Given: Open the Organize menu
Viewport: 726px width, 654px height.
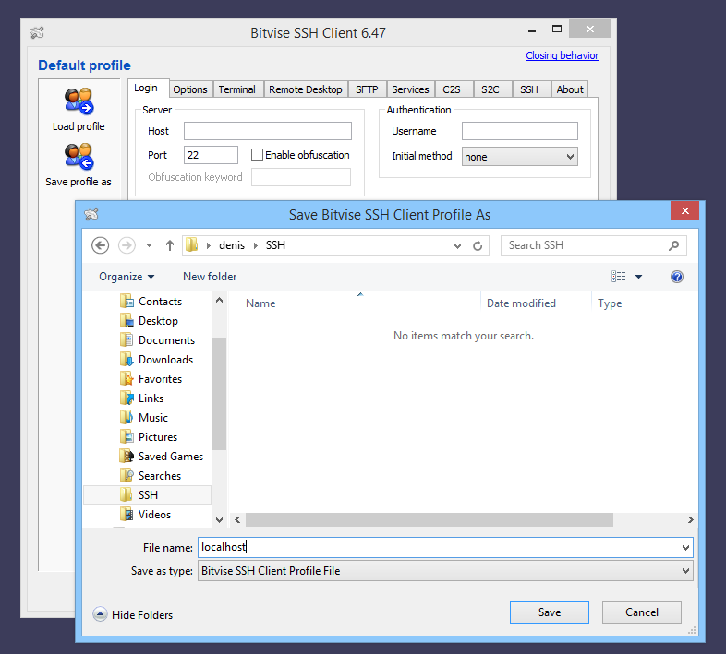Looking at the screenshot, I should 127,277.
